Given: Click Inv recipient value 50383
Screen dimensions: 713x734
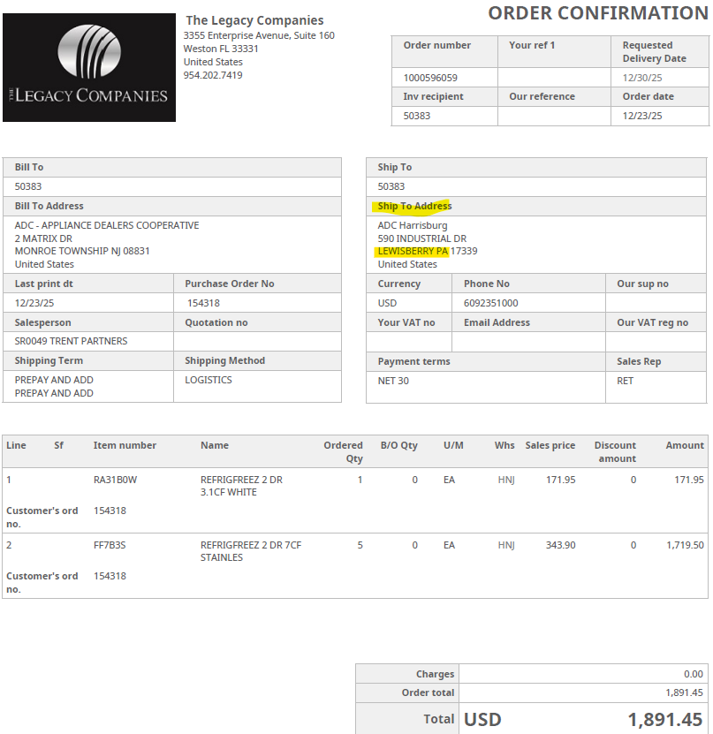Looking at the screenshot, I should pos(417,116).
